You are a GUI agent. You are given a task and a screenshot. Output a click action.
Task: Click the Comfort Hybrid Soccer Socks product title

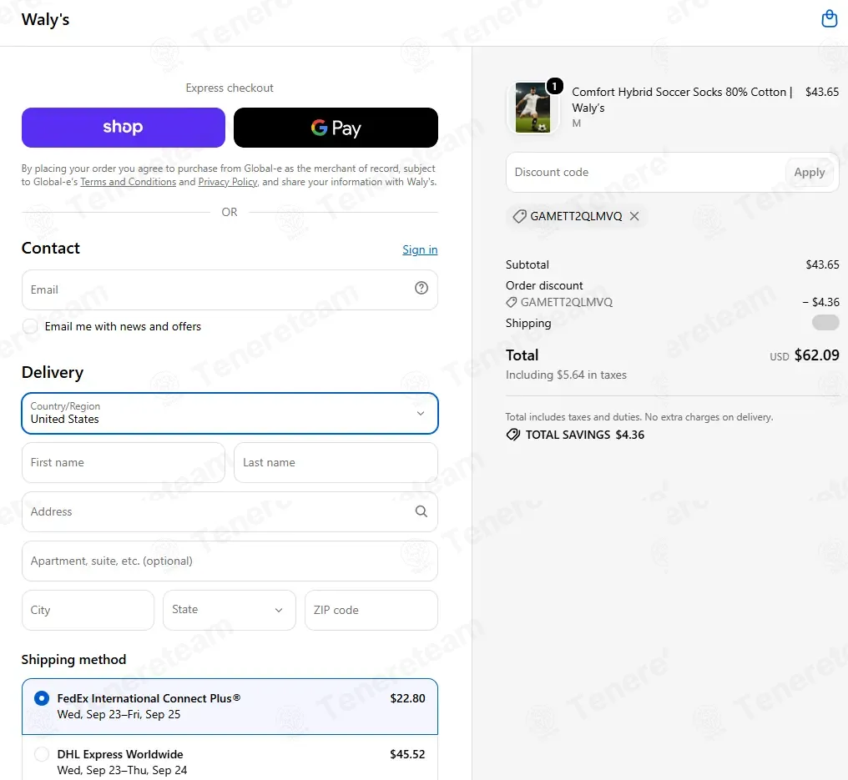click(x=682, y=99)
